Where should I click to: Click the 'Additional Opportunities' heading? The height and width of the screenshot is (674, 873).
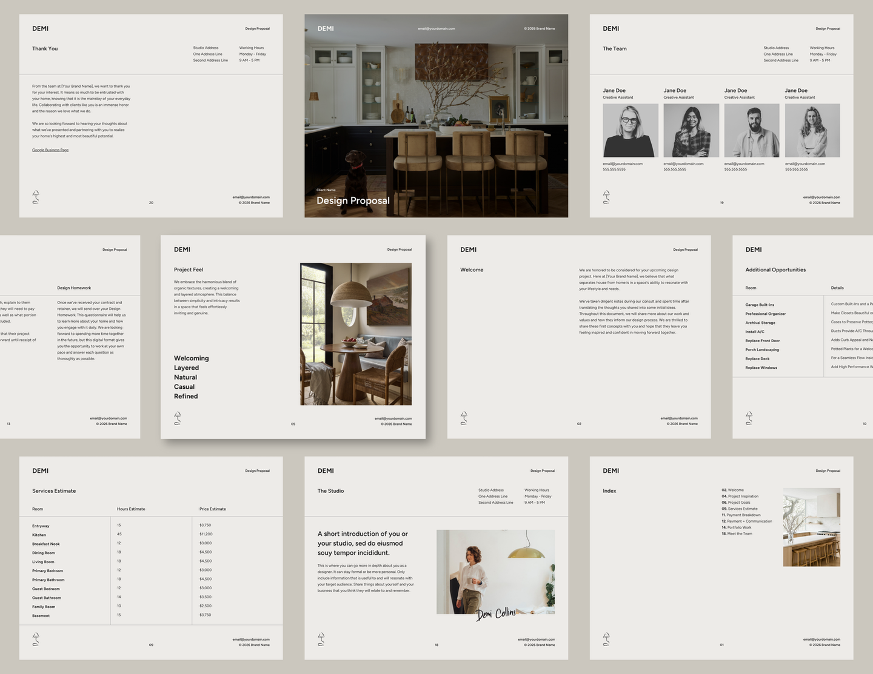775,269
